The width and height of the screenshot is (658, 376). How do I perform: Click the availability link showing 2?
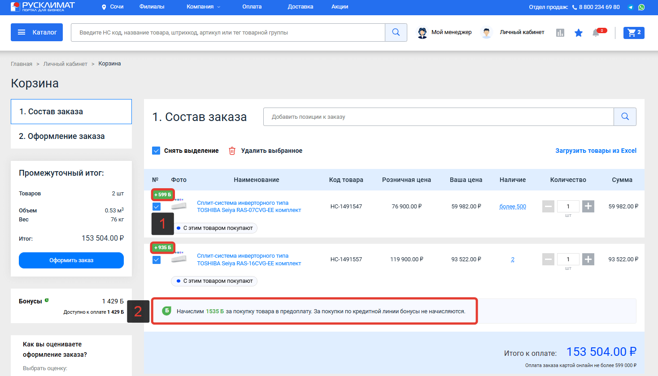(513, 259)
